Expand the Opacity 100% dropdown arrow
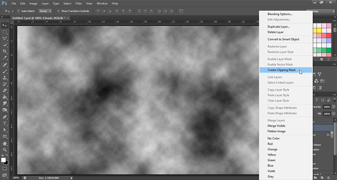Viewport: 337px width, 180px height. (334, 107)
